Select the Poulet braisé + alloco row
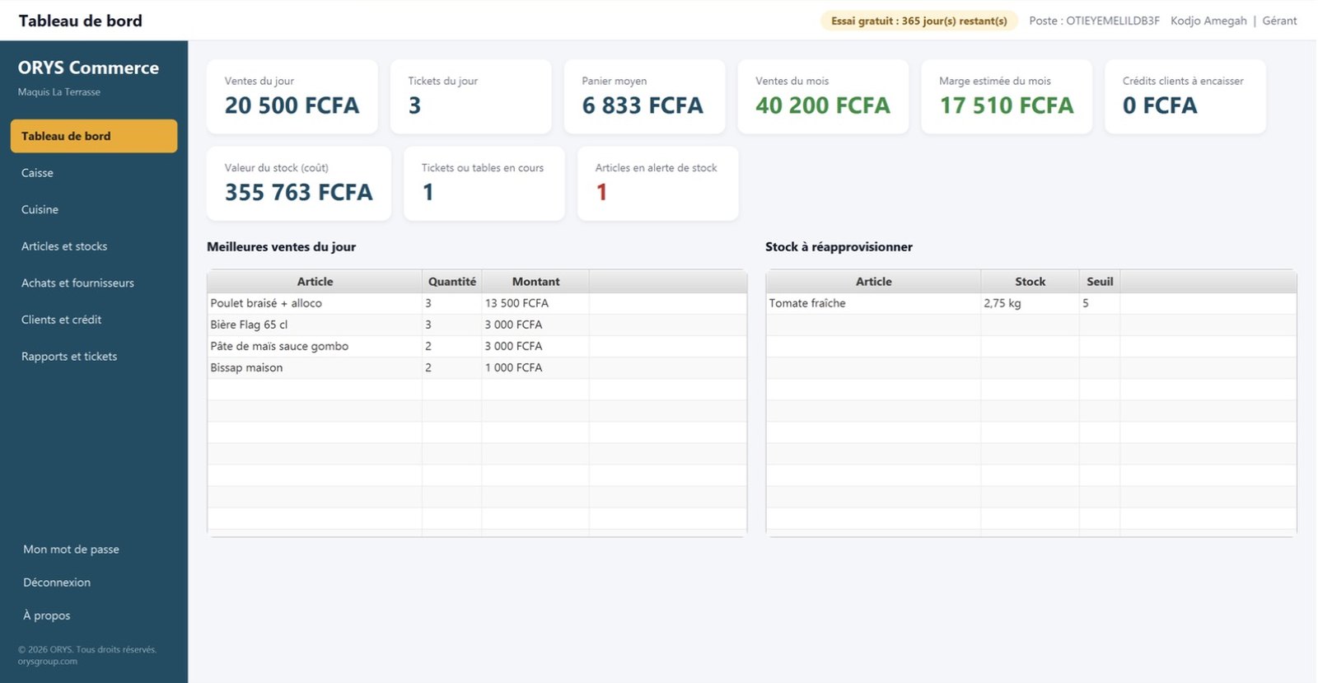Image resolution: width=1318 pixels, height=683 pixels. [477, 303]
